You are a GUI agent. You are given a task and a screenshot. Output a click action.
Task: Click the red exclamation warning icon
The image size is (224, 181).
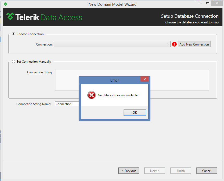174,44
